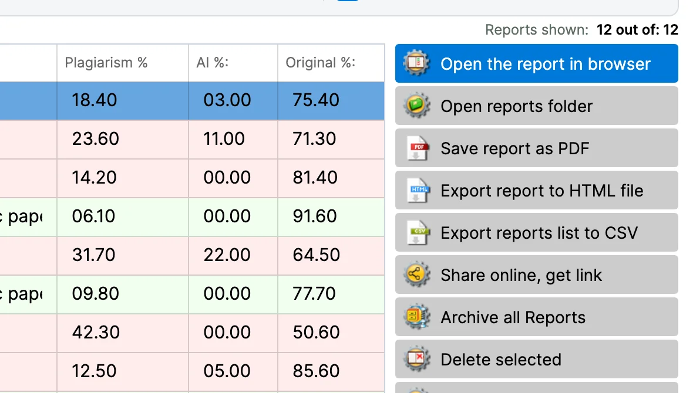The height and width of the screenshot is (393, 693).
Task: Click AI value 11.00
Action: [x=224, y=138]
